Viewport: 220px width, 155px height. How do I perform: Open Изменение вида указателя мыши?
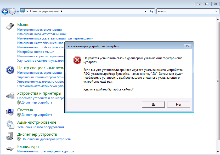[41, 34]
